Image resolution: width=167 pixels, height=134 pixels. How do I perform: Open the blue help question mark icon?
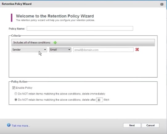click(x=9, y=125)
